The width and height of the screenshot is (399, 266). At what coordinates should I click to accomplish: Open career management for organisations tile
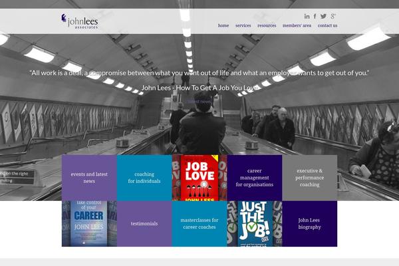pyautogui.click(x=255, y=178)
